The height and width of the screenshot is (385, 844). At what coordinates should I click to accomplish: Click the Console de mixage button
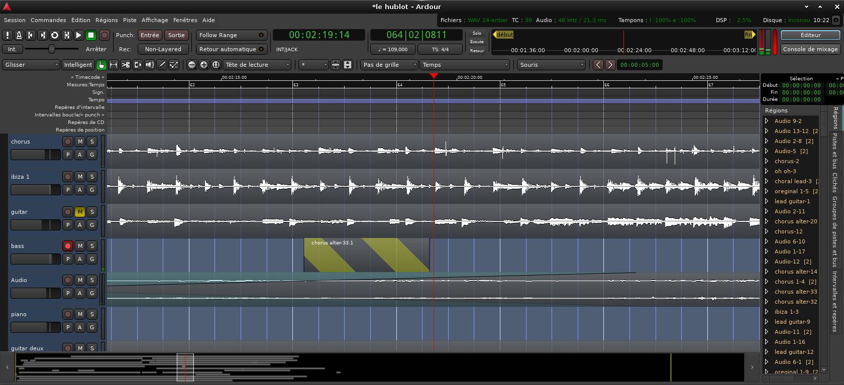point(810,49)
